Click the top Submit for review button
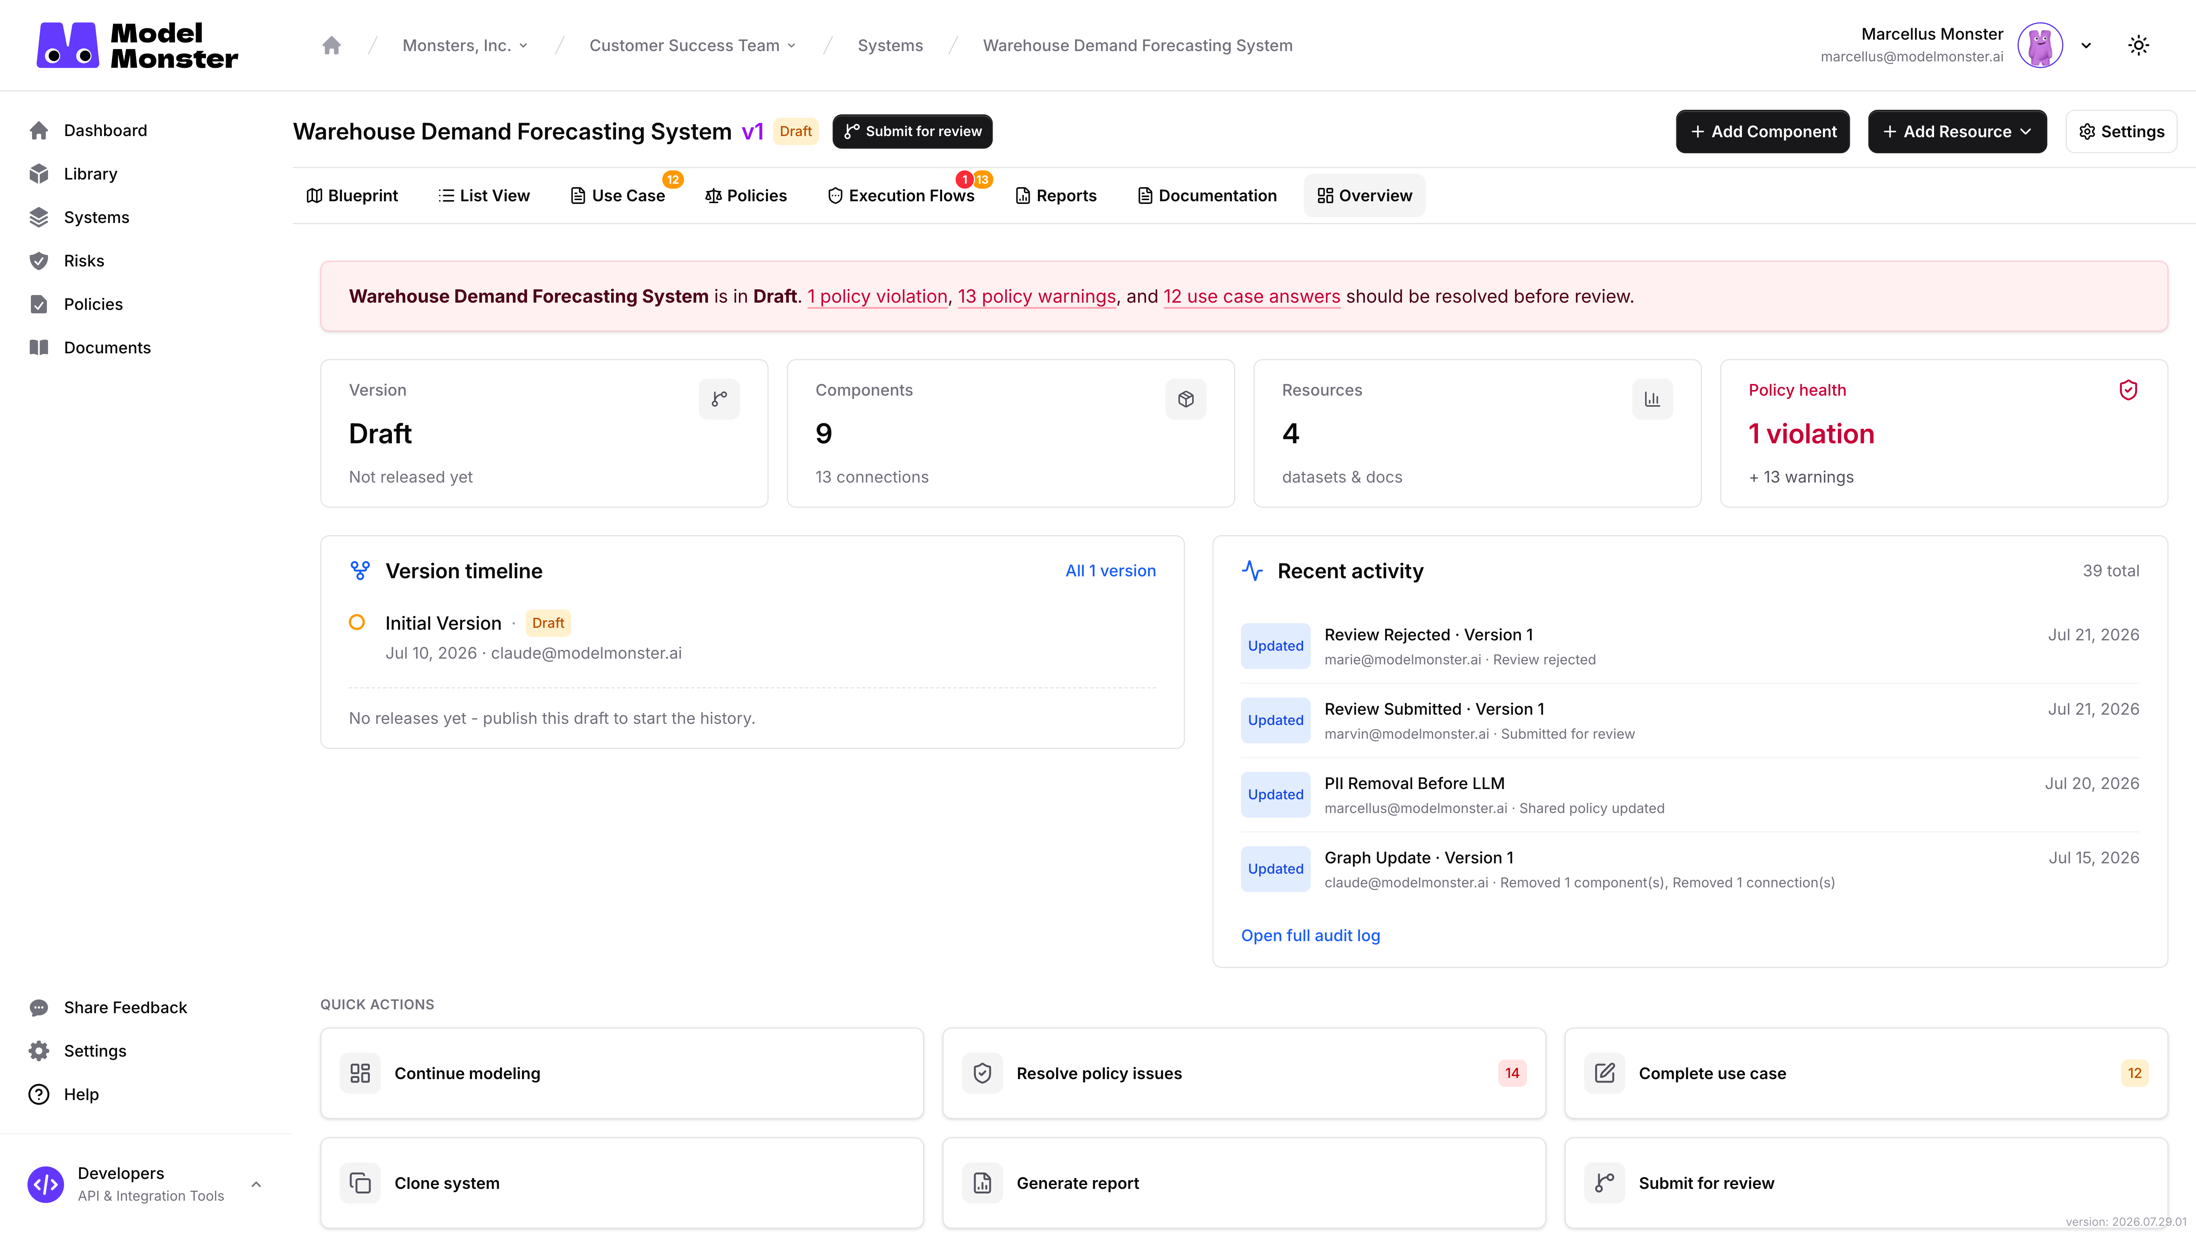 click(912, 131)
